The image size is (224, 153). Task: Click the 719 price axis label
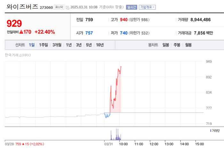click(x=209, y=124)
